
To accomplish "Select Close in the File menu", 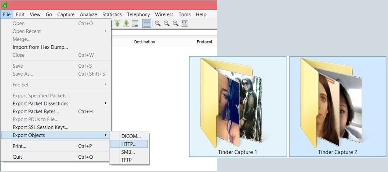I will point(56,55).
